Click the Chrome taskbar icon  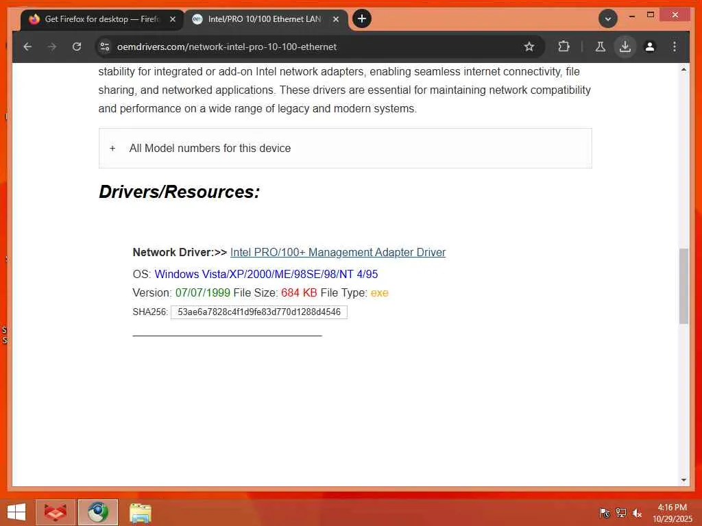tap(98, 512)
